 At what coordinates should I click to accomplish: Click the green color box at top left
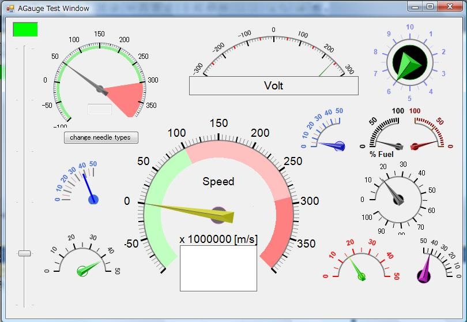point(25,29)
